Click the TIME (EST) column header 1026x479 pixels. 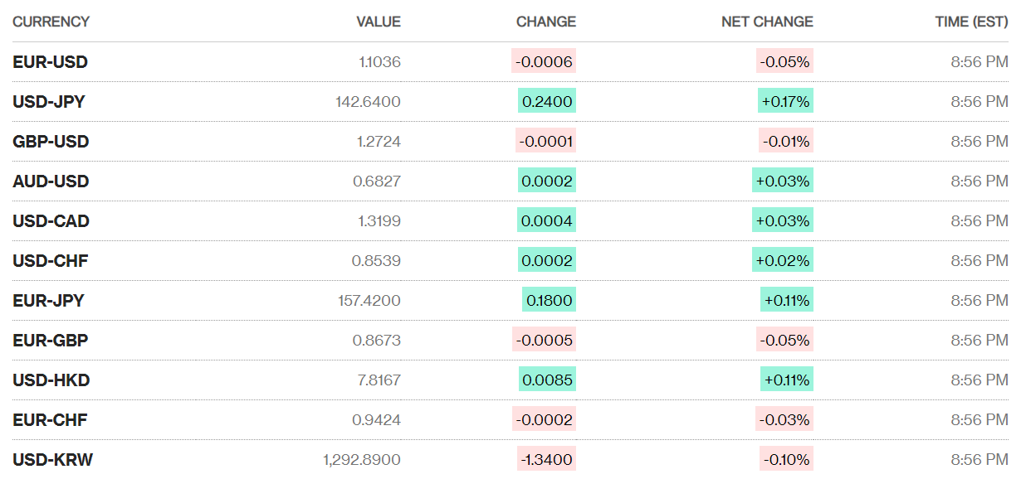point(971,22)
